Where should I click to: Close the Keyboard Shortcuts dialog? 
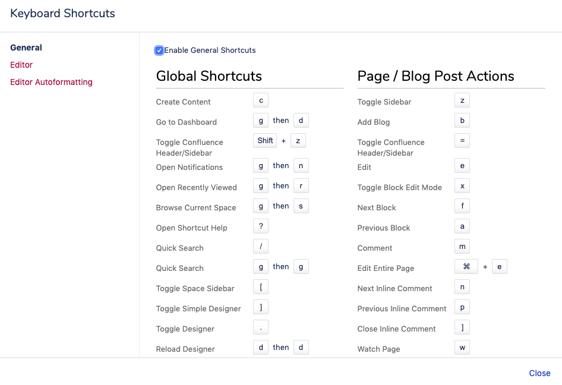point(539,373)
